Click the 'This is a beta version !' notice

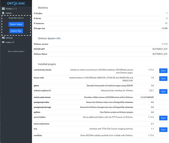[16, 51]
